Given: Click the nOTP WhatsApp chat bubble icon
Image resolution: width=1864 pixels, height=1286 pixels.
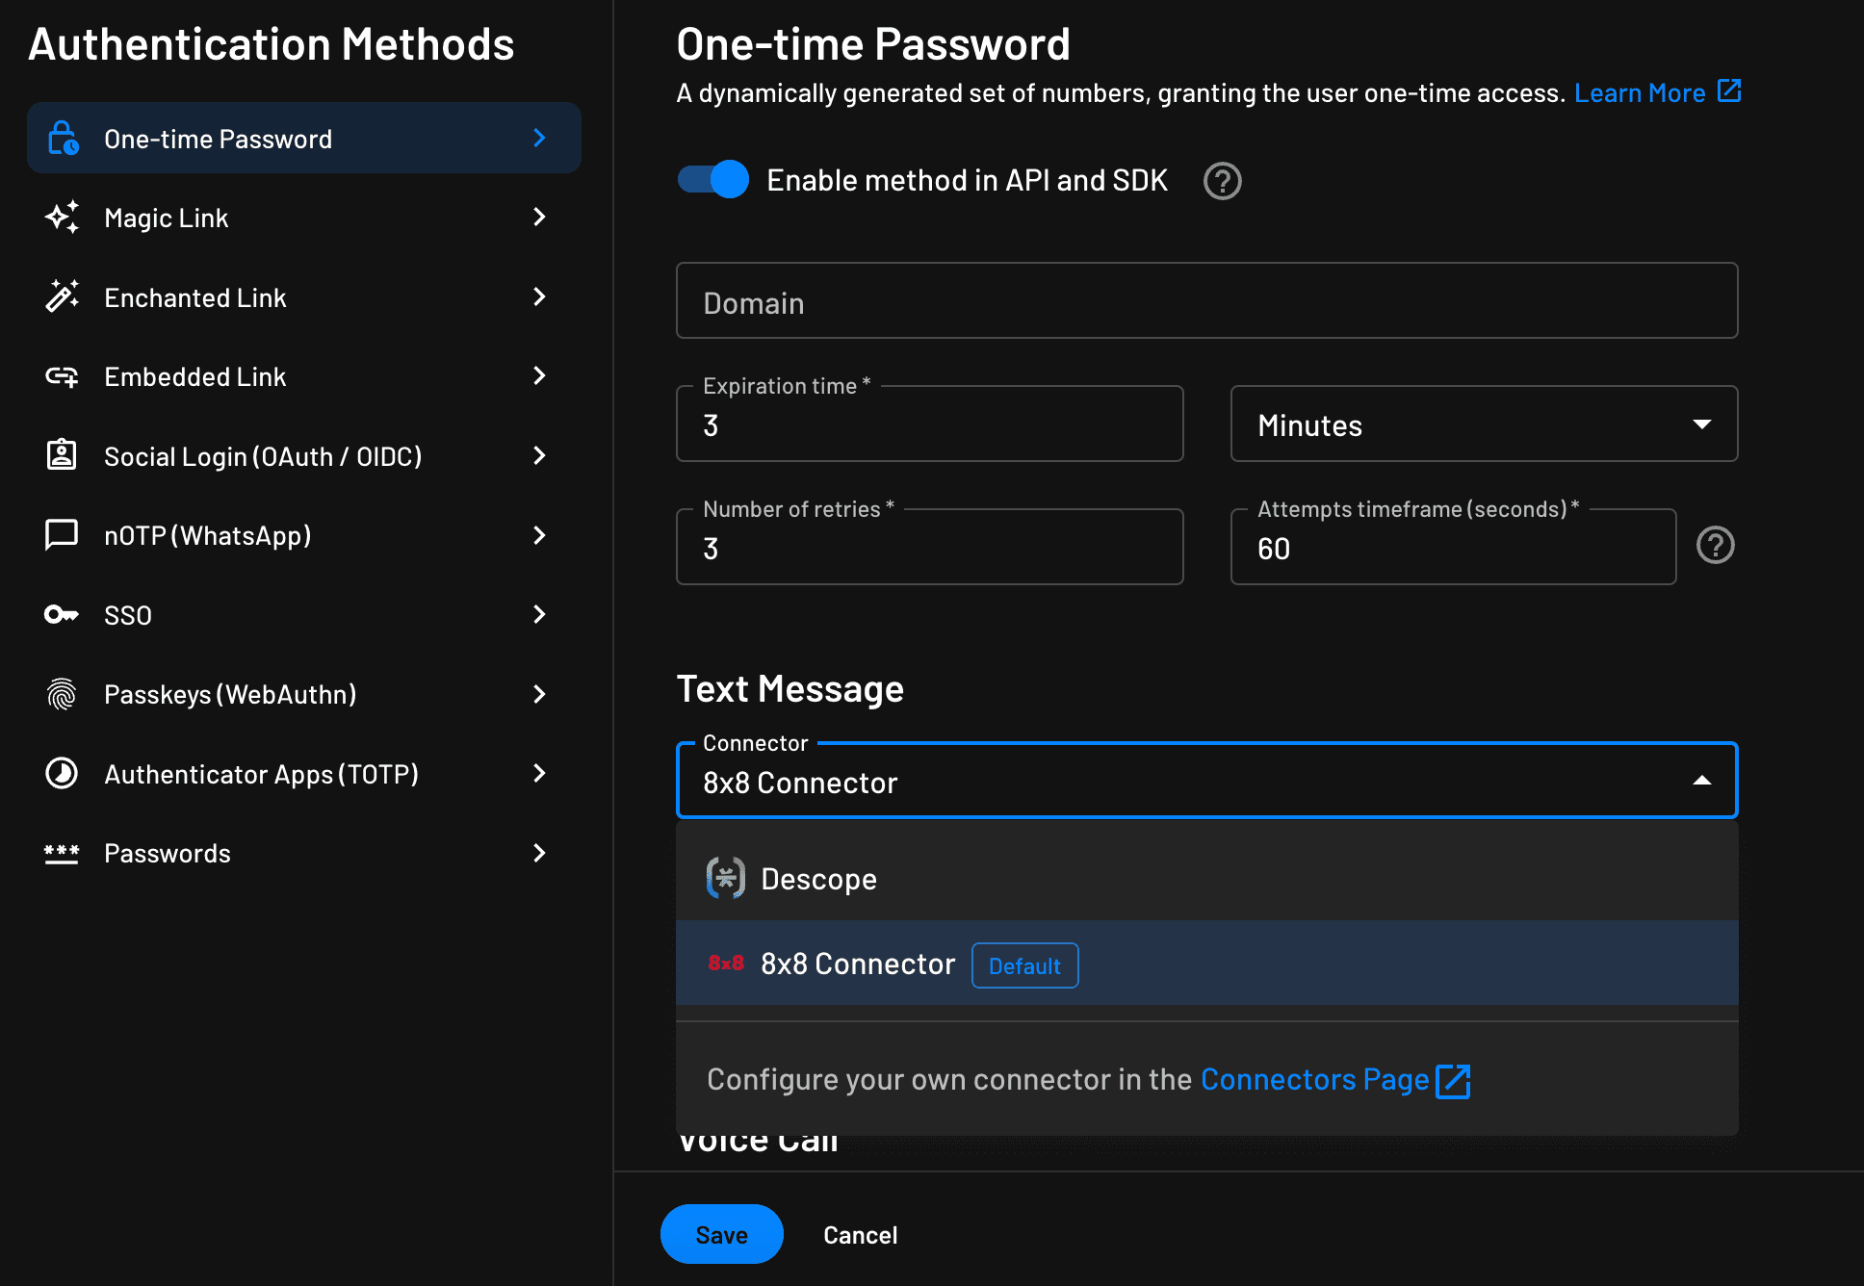Looking at the screenshot, I should (x=63, y=534).
